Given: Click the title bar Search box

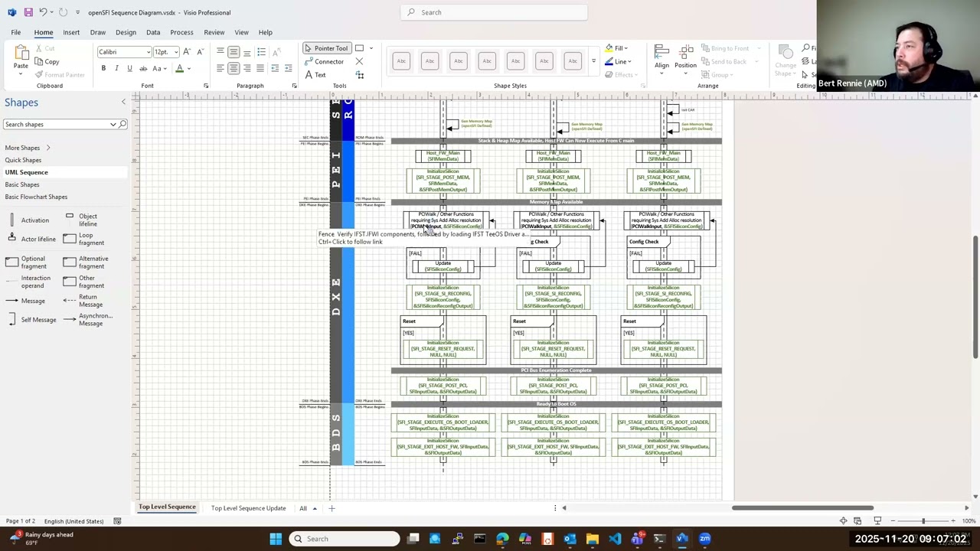Looking at the screenshot, I should coord(494,12).
